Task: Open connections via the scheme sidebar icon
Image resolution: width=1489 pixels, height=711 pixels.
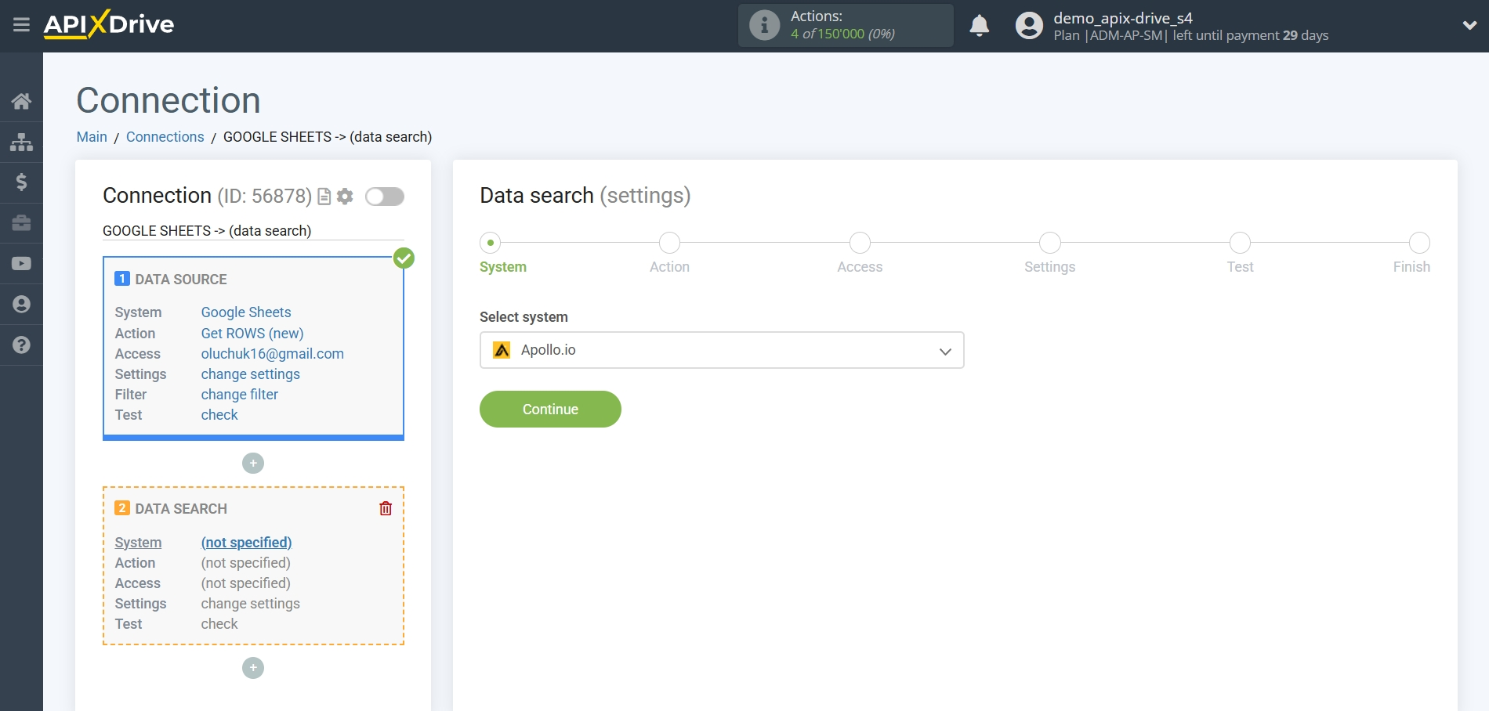Action: point(21,141)
